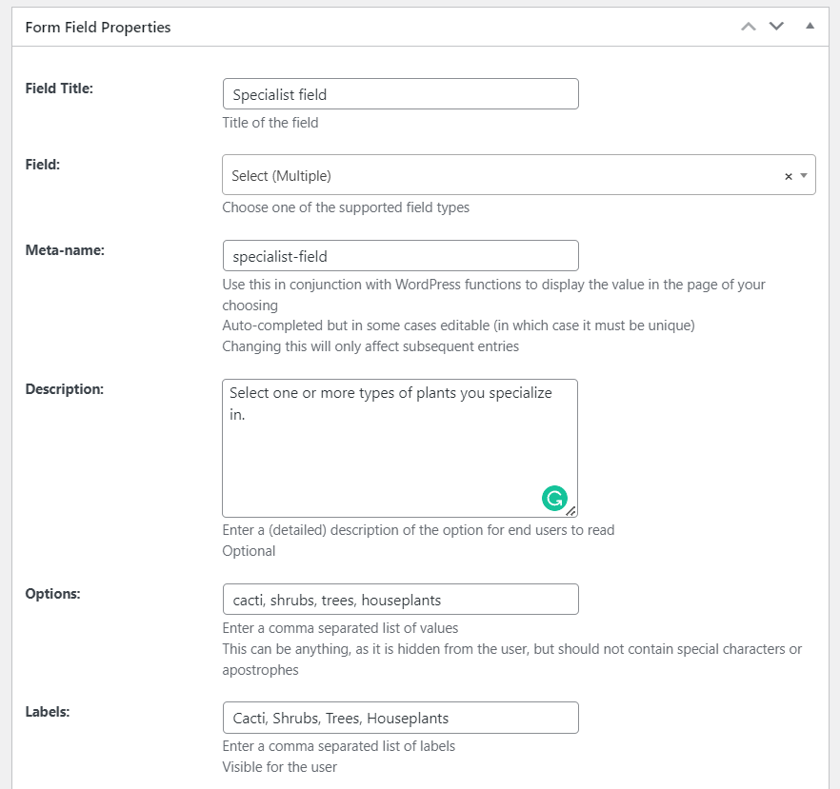Click the Options input with cacti, shrubs

(x=400, y=600)
